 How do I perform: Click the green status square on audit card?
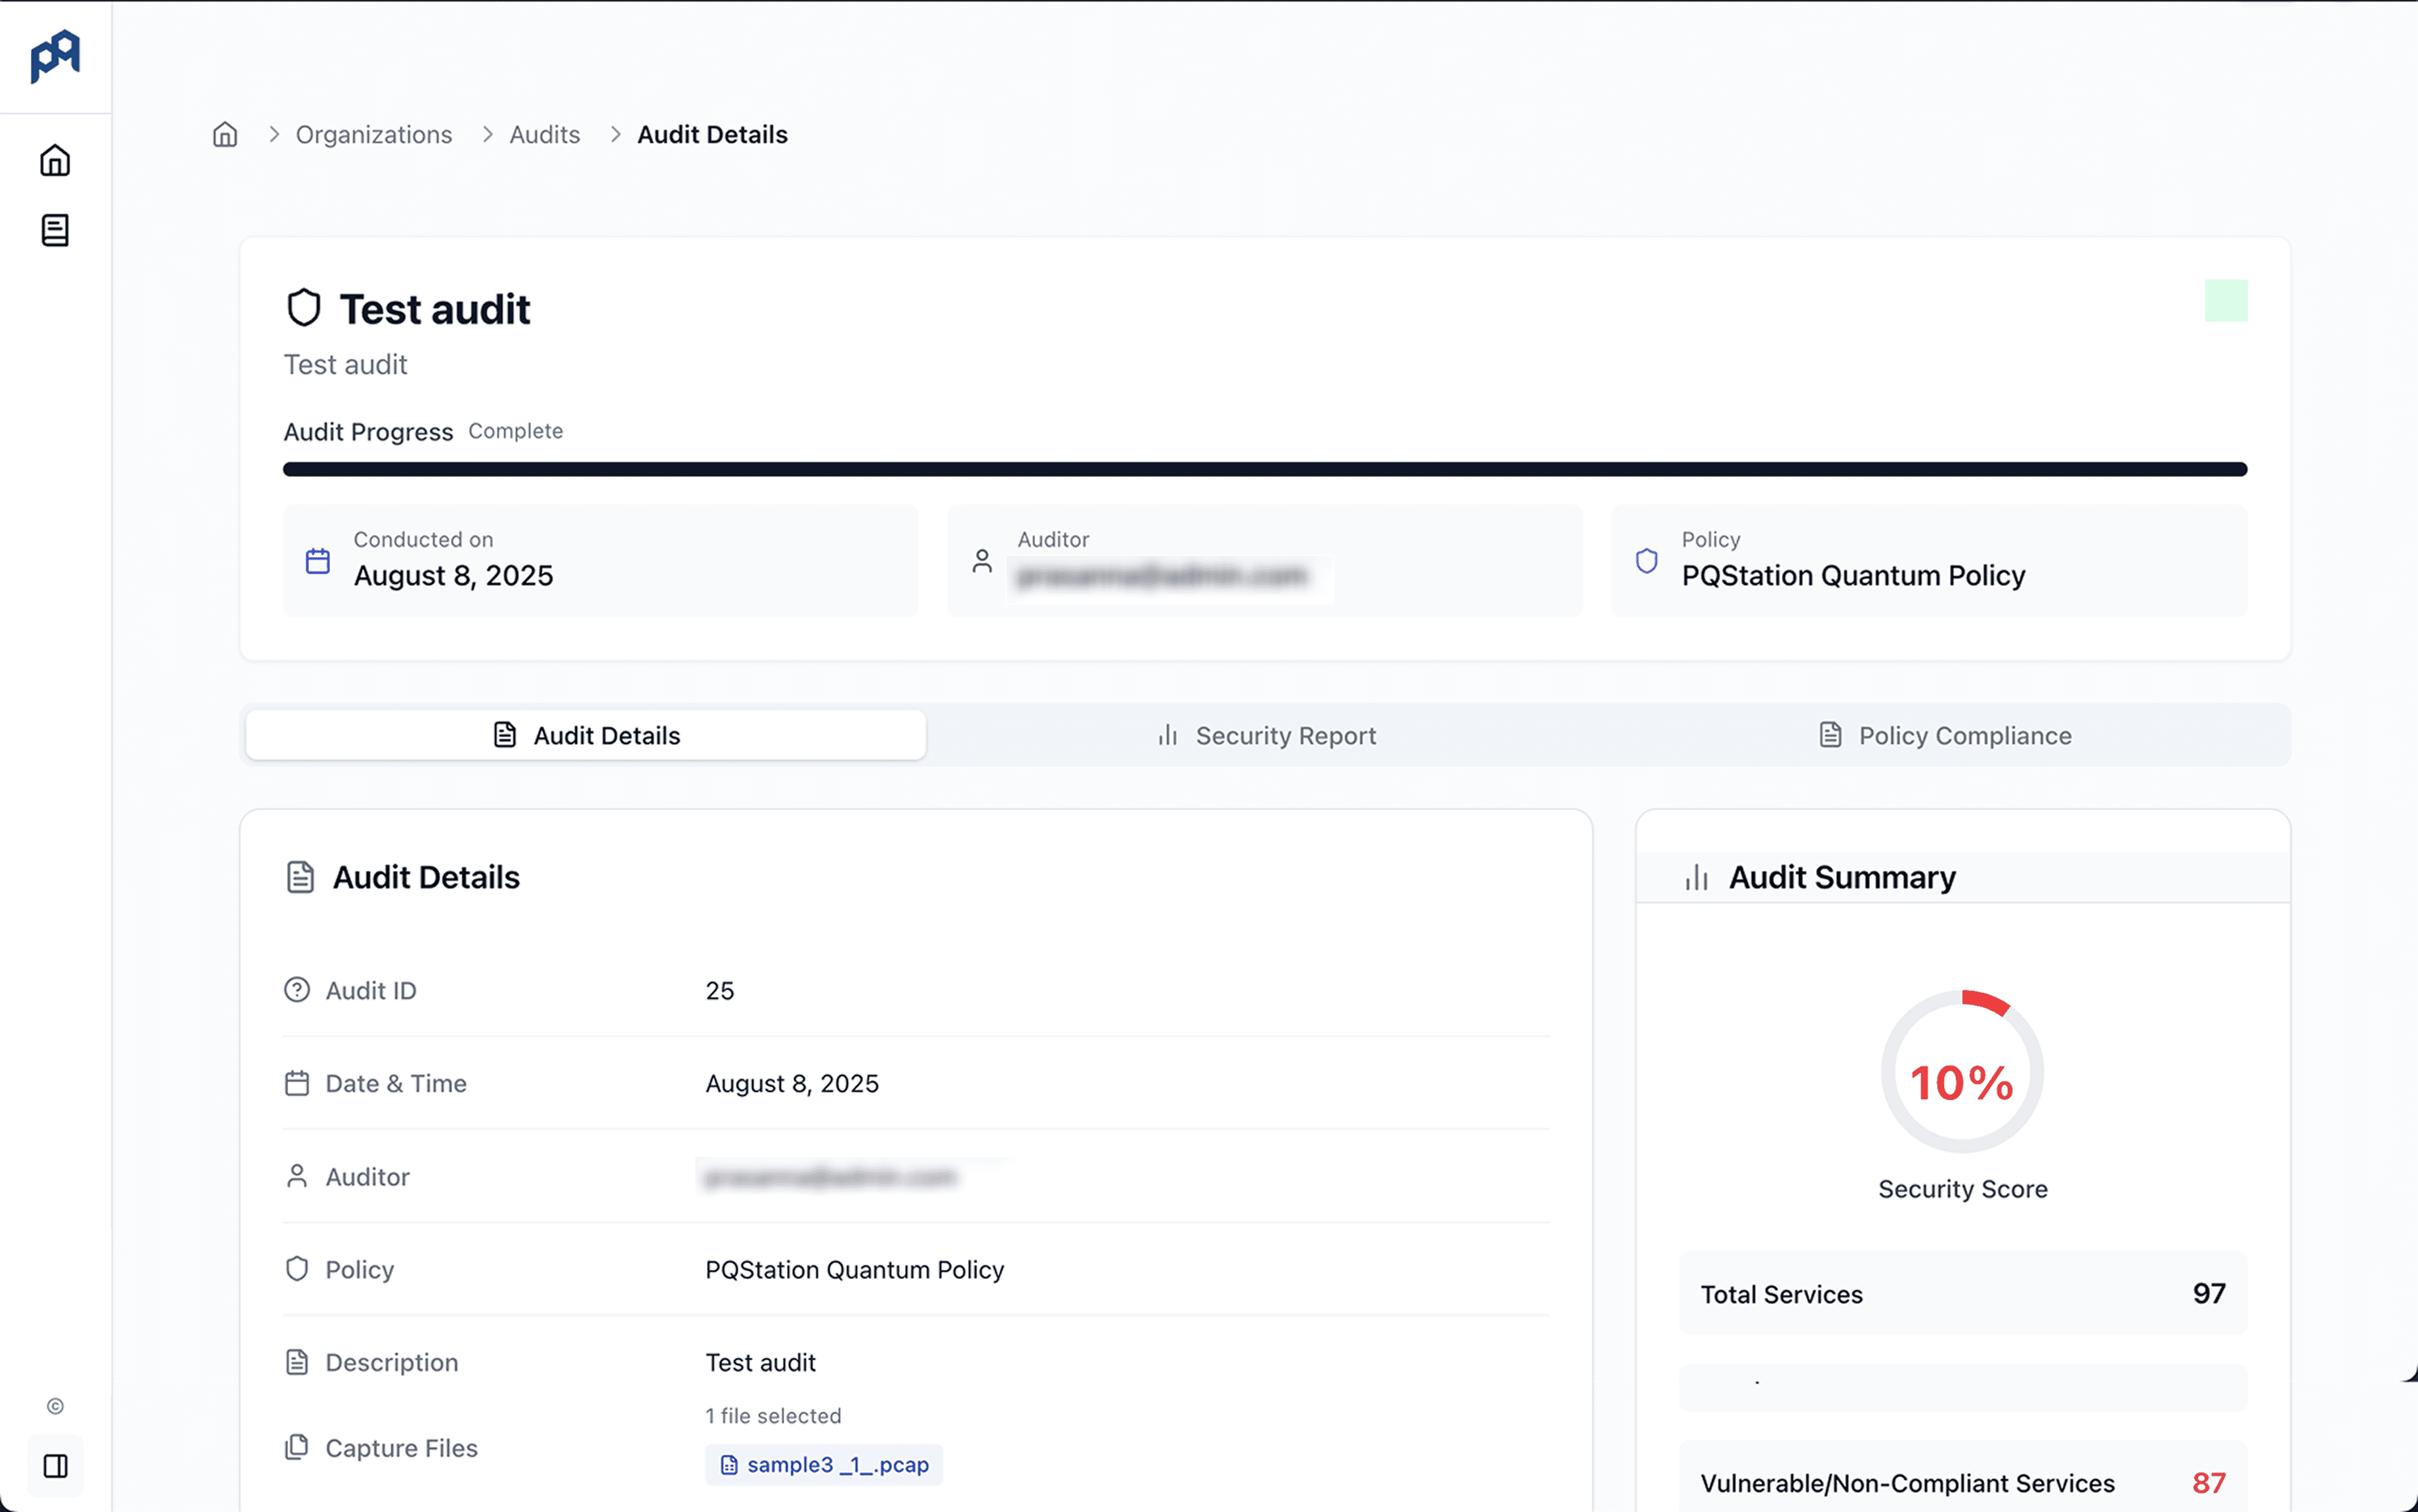[2225, 300]
